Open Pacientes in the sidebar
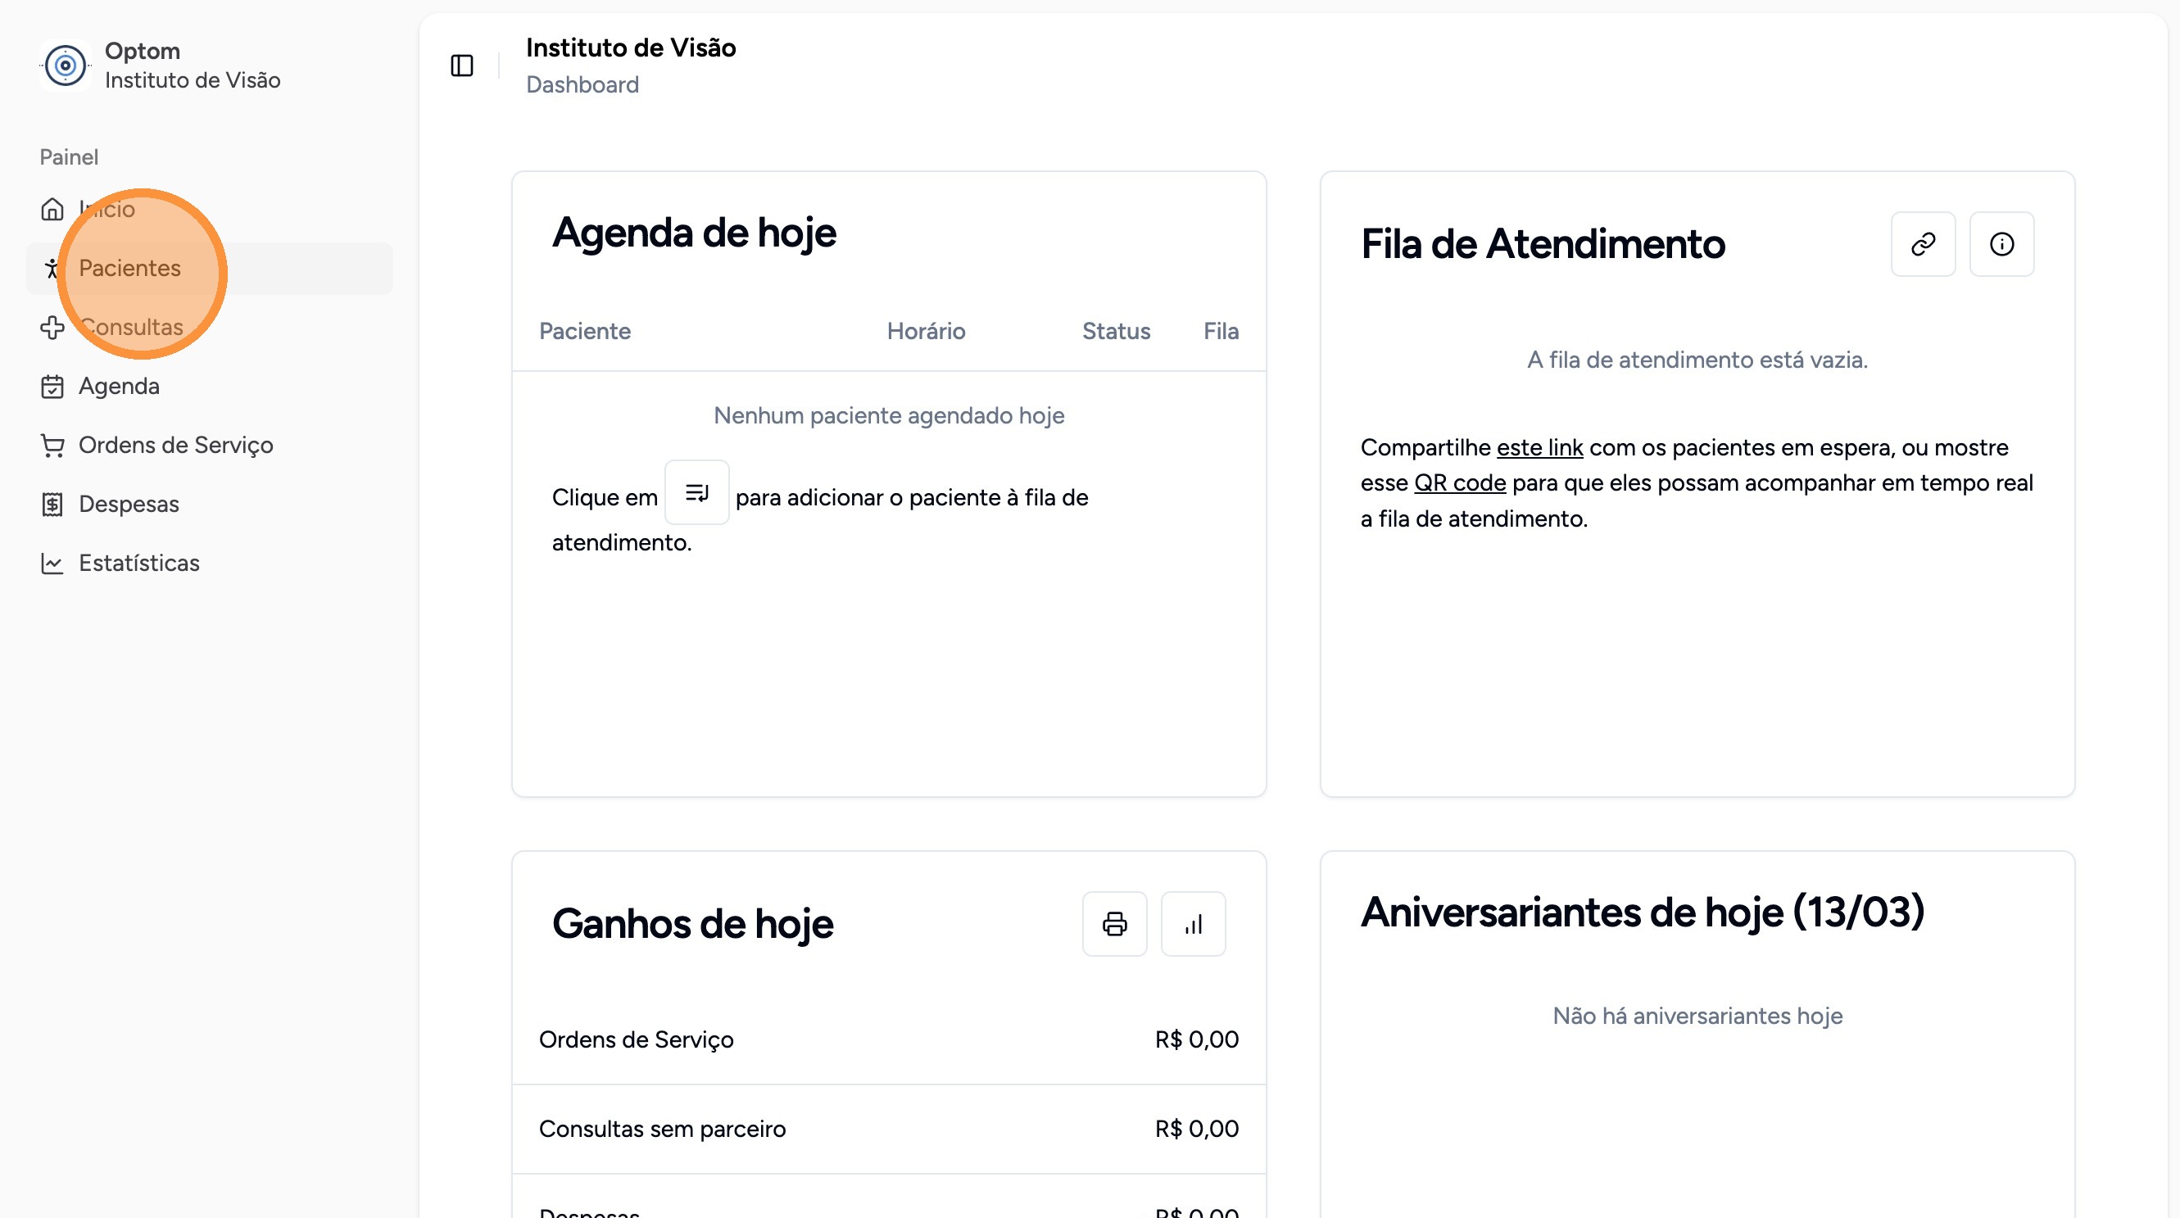Screen dimensions: 2180x1218 pyautogui.click(x=129, y=268)
